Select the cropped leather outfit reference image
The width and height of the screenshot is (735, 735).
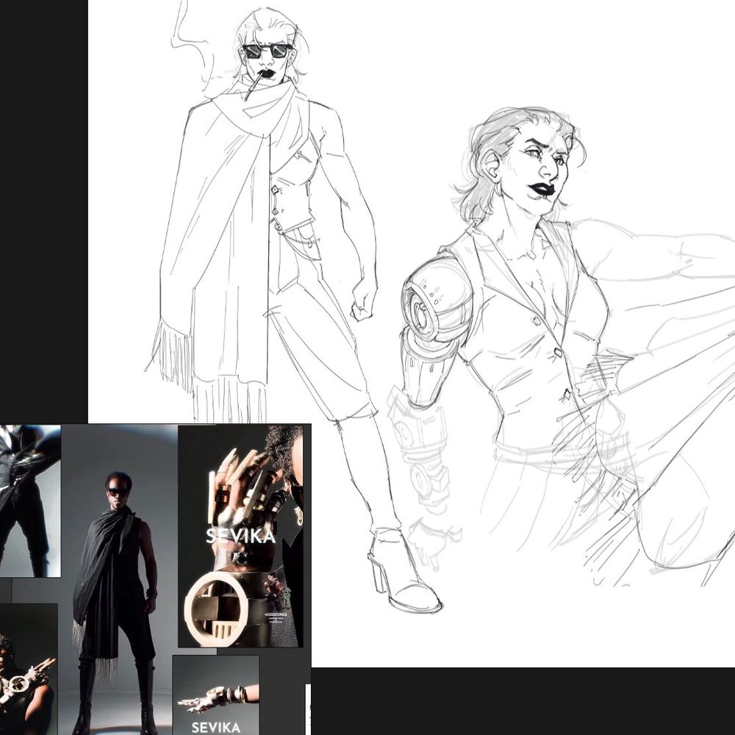pyautogui.click(x=30, y=501)
